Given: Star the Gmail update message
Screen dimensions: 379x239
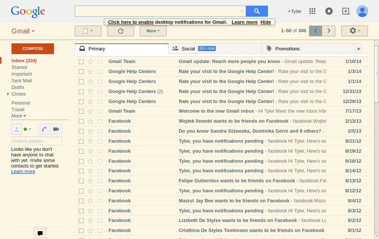Looking at the screenshot, I should 90,62.
